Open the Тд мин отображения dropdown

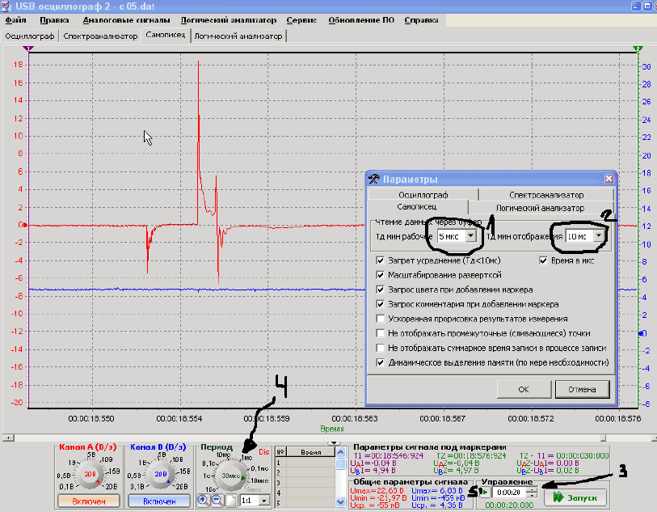pos(599,236)
